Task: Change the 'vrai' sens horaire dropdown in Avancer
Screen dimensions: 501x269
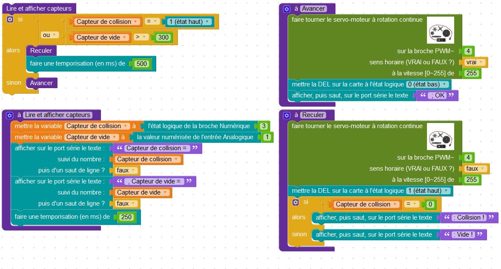Action: tap(475, 62)
